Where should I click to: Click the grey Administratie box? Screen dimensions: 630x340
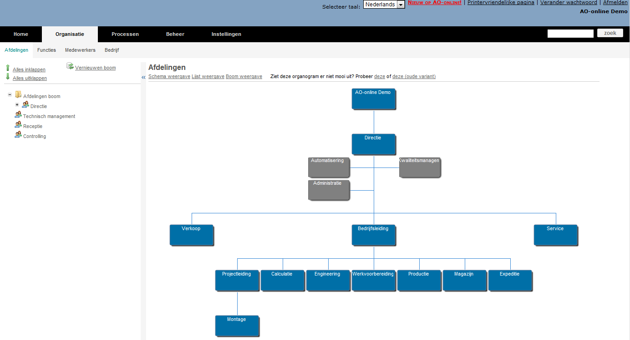329,190
